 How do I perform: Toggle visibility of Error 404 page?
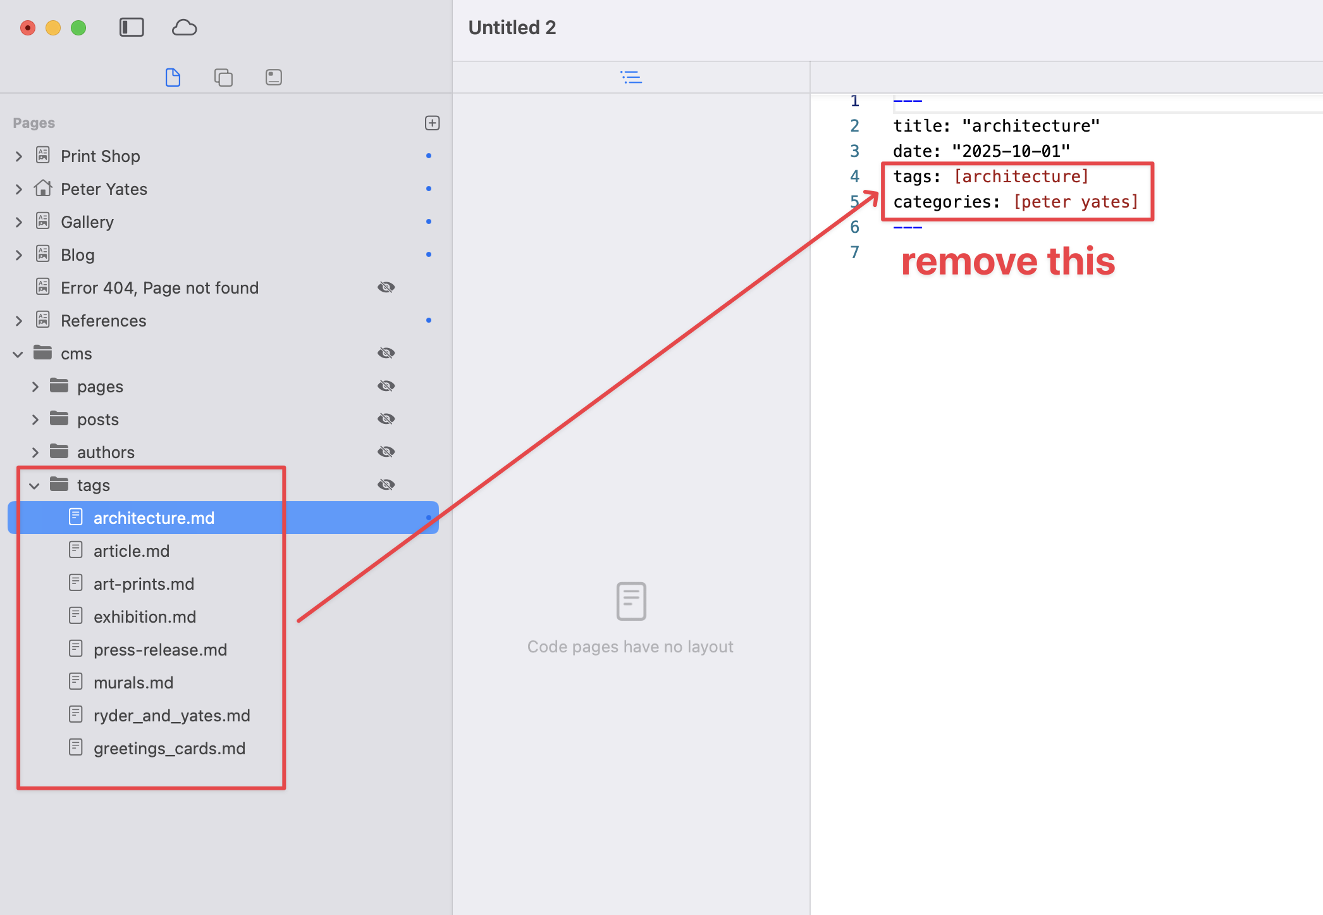[x=386, y=287]
